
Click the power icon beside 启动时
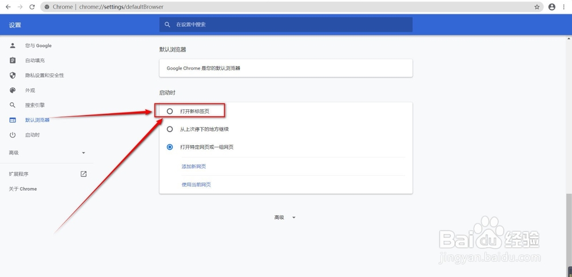[x=13, y=135]
